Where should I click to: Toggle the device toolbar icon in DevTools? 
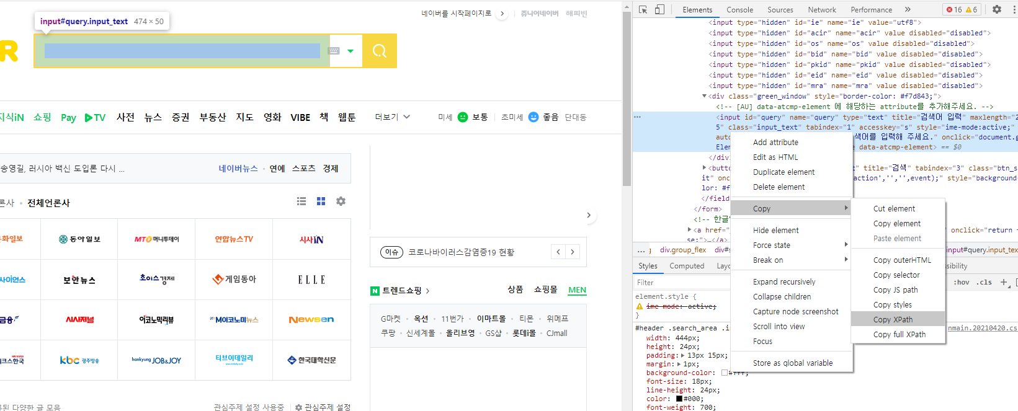[659, 9]
